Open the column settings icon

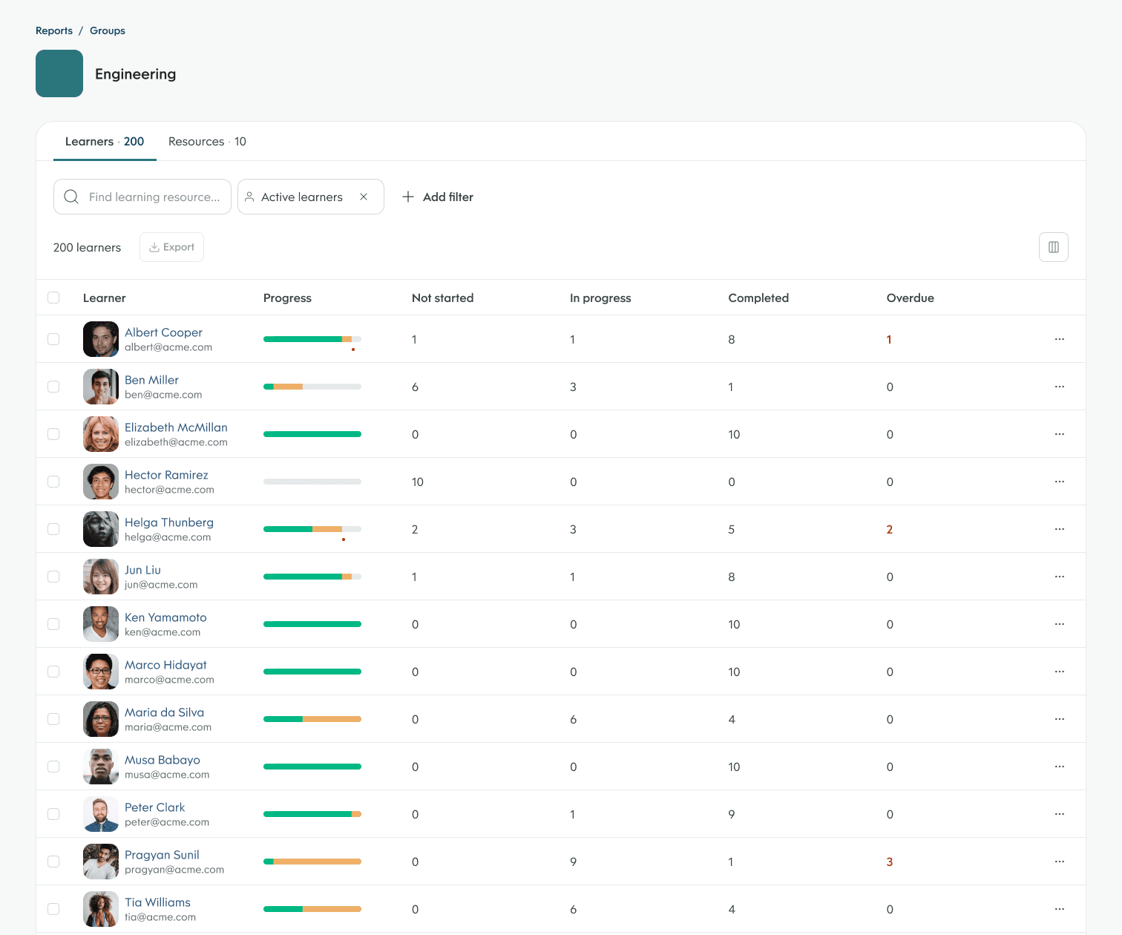tap(1053, 247)
